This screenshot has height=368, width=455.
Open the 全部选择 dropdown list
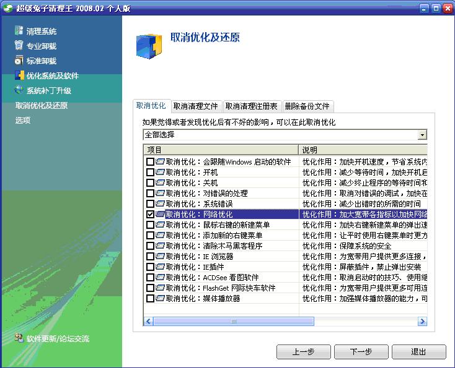click(422, 135)
